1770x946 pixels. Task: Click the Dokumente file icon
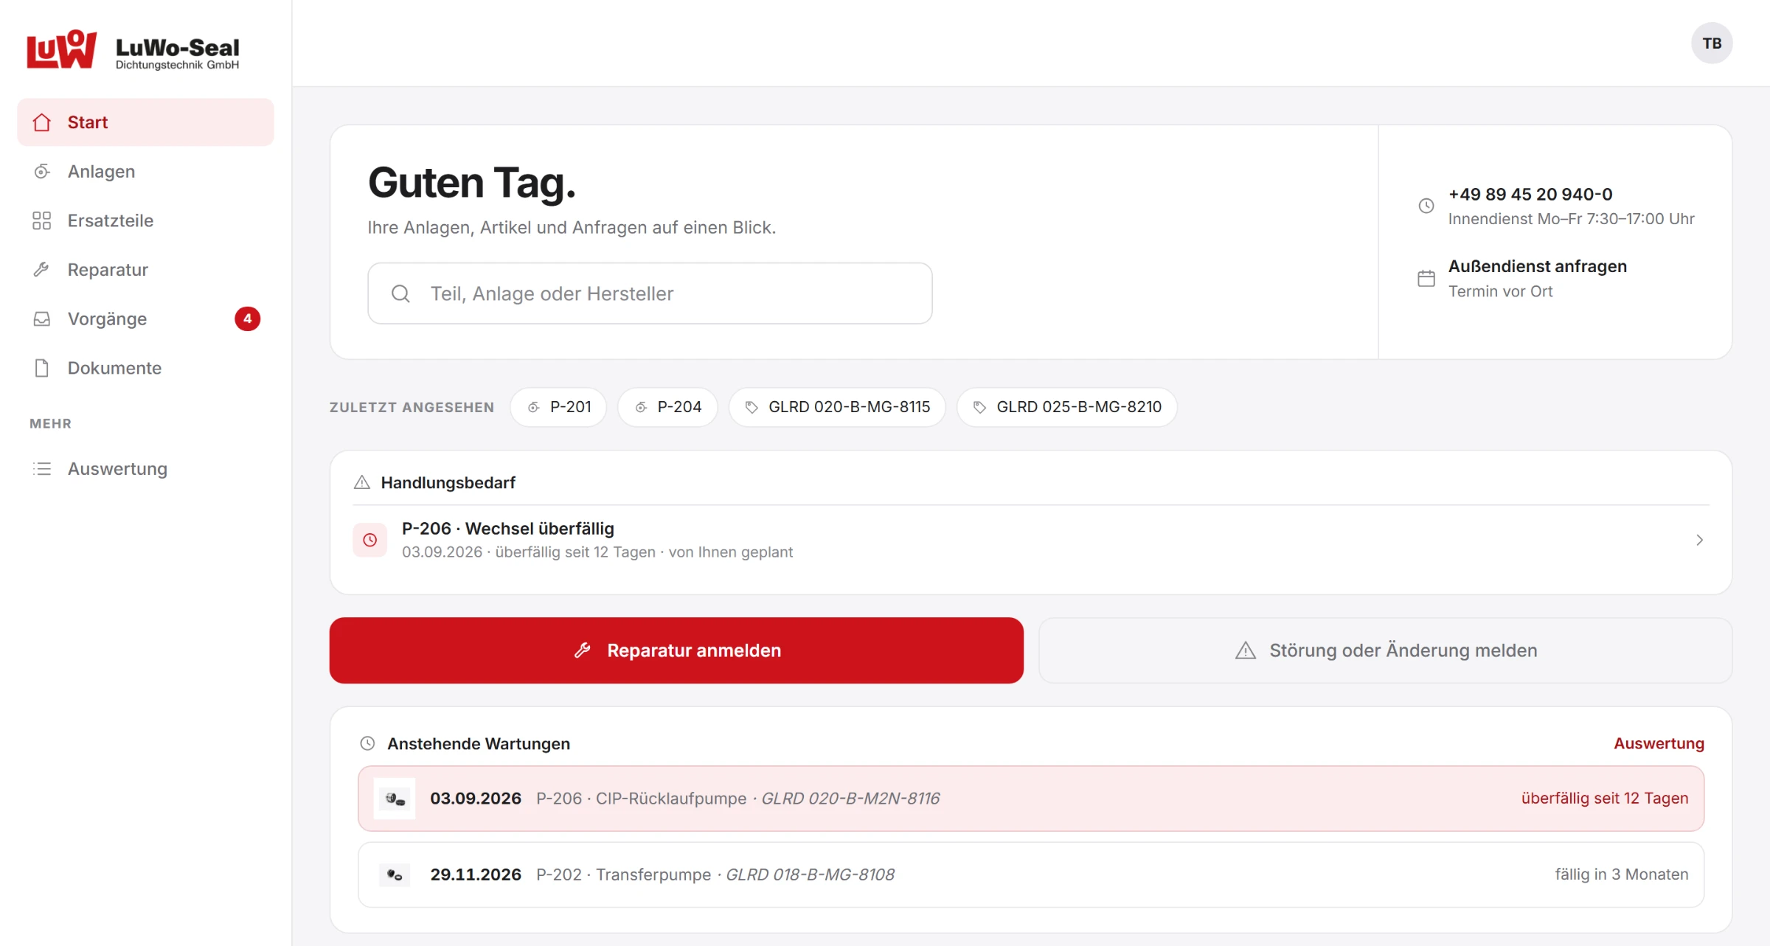pyautogui.click(x=42, y=368)
